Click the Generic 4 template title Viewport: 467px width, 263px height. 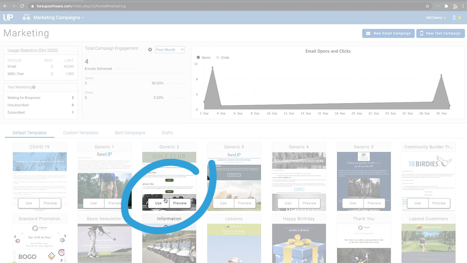point(299,147)
